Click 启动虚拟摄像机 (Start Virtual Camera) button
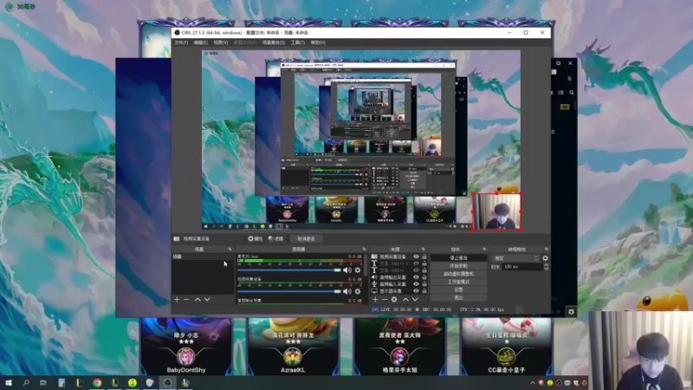Image resolution: width=693 pixels, height=390 pixels. click(x=459, y=274)
